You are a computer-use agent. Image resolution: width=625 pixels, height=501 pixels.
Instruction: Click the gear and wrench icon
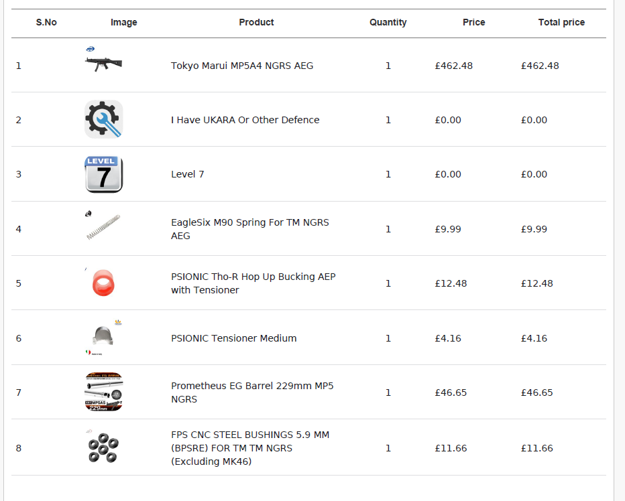point(104,119)
